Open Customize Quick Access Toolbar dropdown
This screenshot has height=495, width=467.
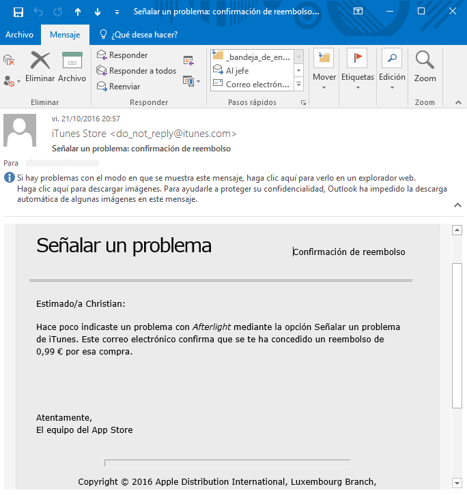pyautogui.click(x=117, y=12)
